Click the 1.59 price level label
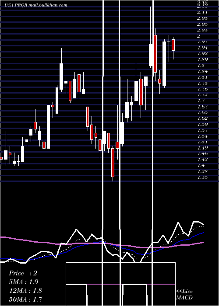 pyautogui.click(x=202, y=124)
